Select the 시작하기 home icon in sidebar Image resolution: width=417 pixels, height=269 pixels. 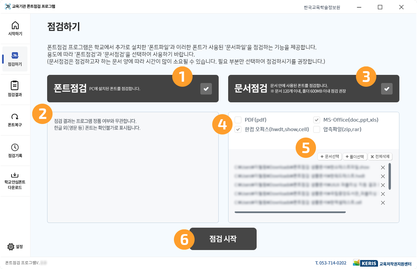pos(15,25)
